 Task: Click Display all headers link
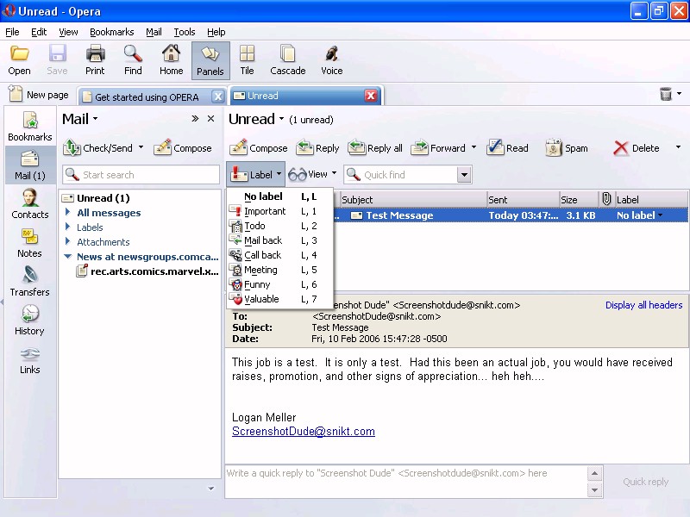click(643, 305)
